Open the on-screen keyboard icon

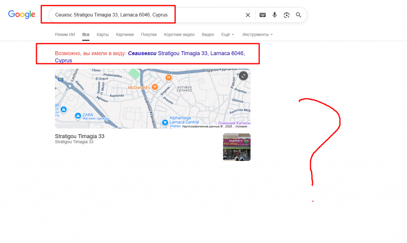click(x=262, y=15)
